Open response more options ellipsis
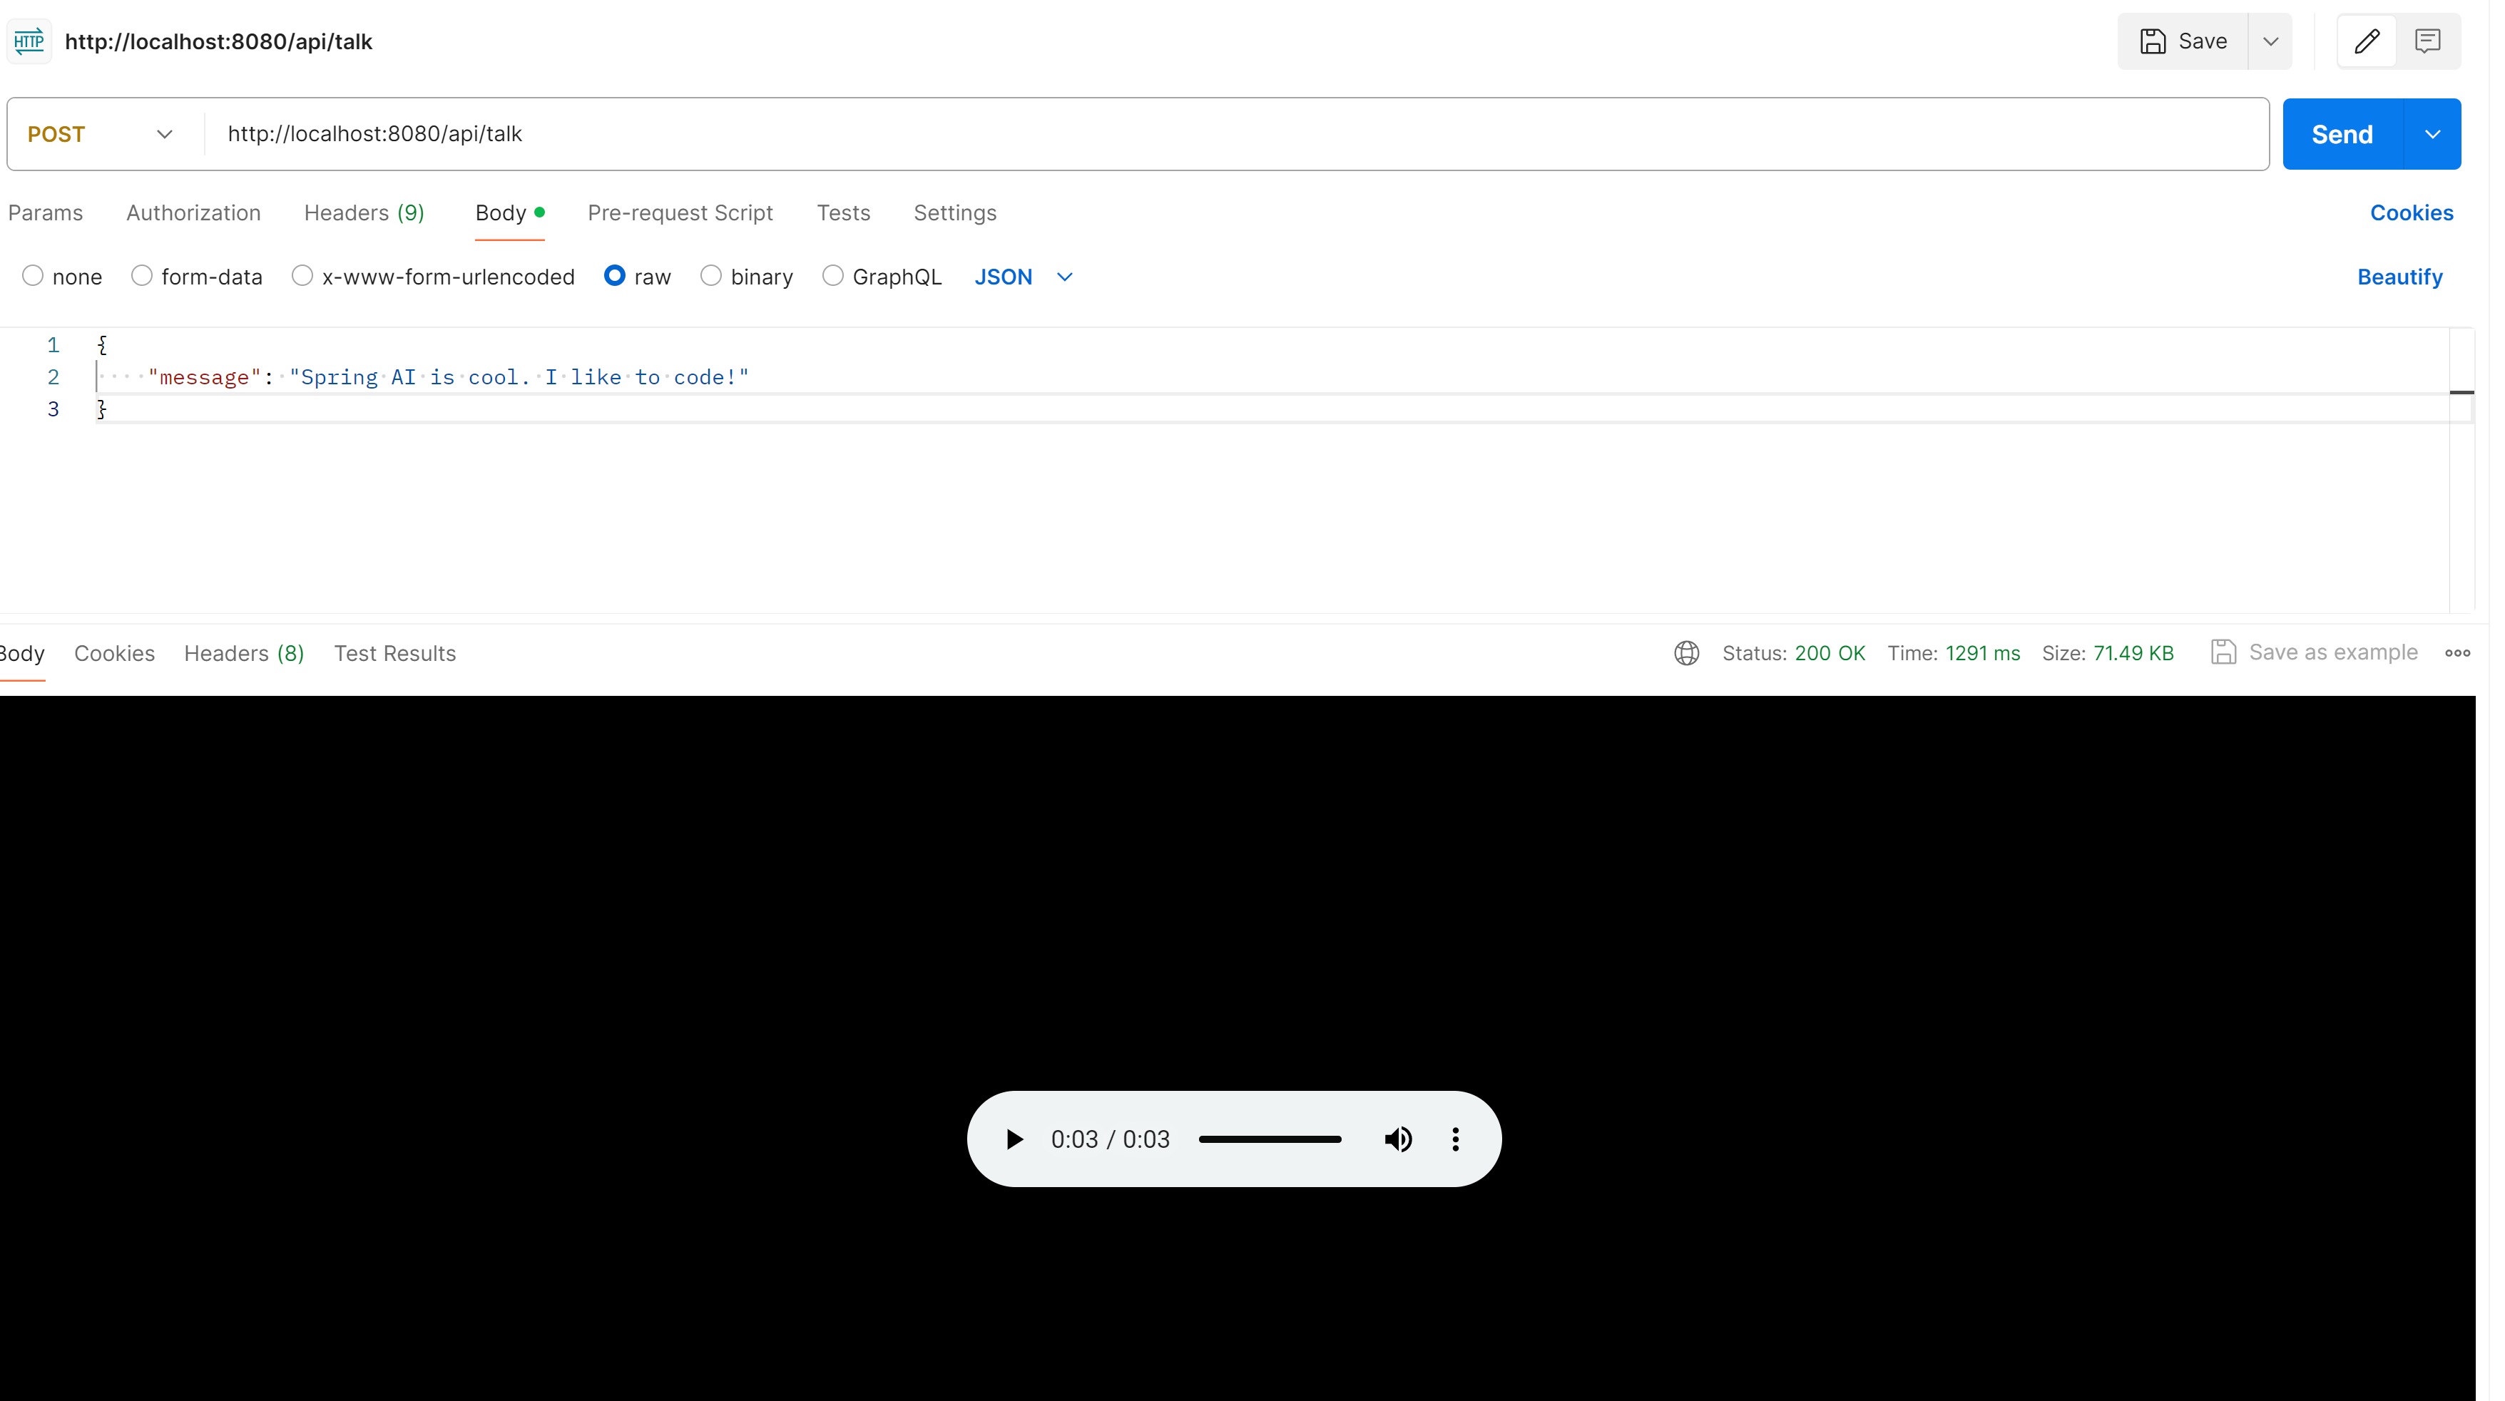This screenshot has width=2505, height=1401. 2457,652
